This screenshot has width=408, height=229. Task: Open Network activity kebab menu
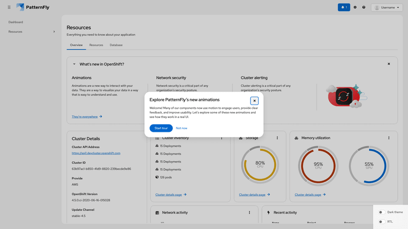[x=249, y=212]
